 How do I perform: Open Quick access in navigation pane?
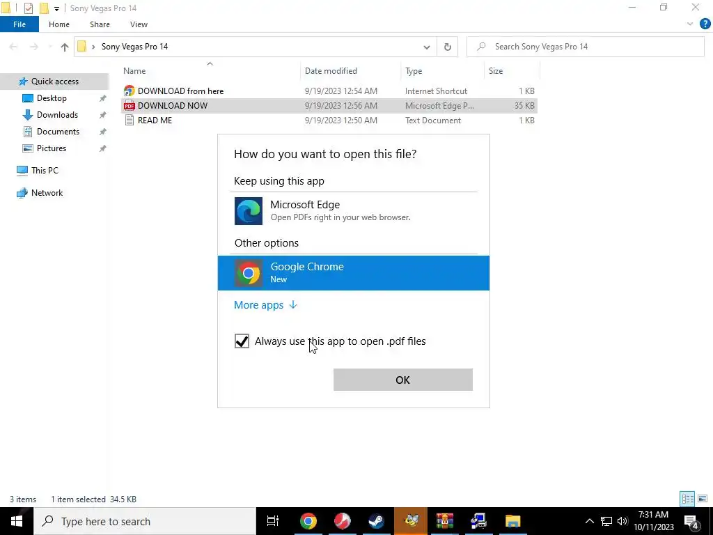[x=54, y=82]
